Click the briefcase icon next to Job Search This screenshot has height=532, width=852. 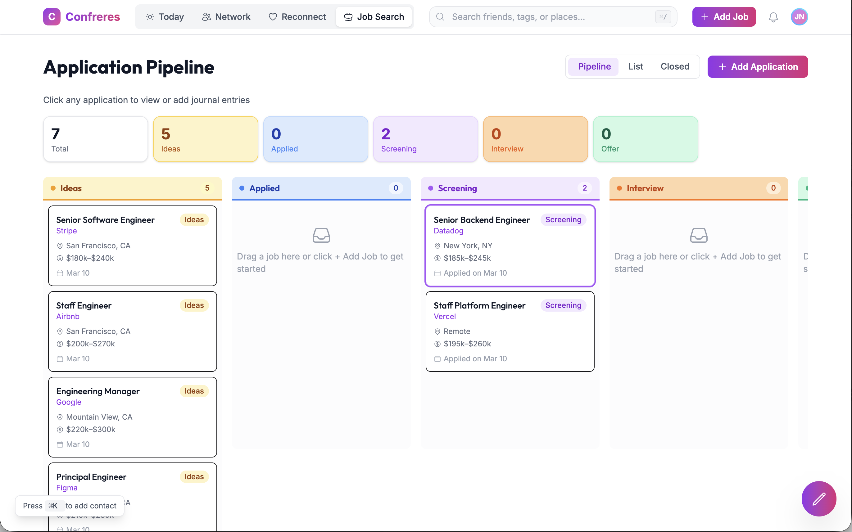(348, 16)
